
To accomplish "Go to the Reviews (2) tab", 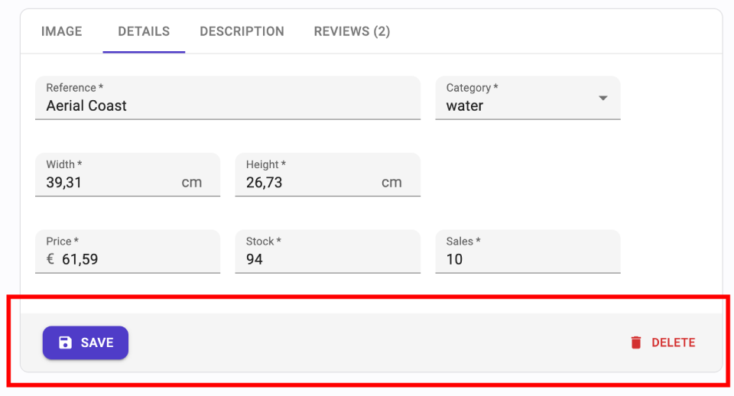I will (x=352, y=31).
